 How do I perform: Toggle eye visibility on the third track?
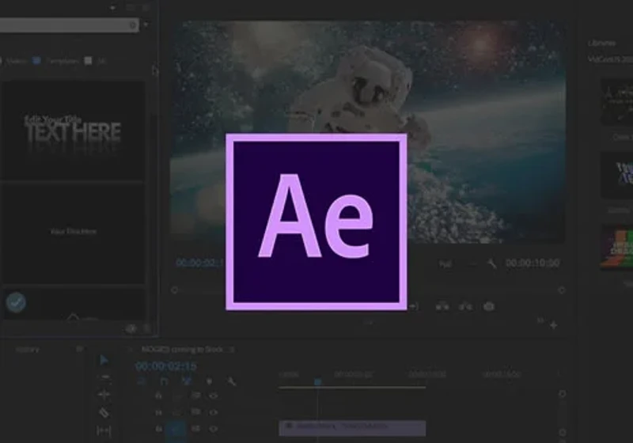(x=214, y=429)
